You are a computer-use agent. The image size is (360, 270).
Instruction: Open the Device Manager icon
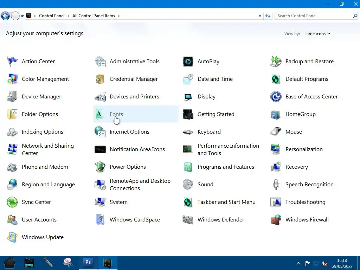pos(12,97)
